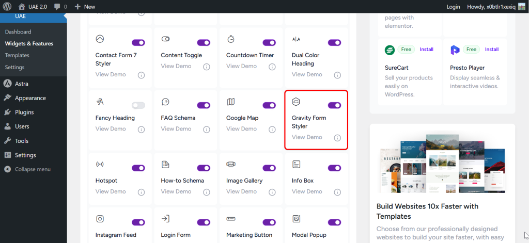Click the Astra menu icon

pyautogui.click(x=7, y=84)
